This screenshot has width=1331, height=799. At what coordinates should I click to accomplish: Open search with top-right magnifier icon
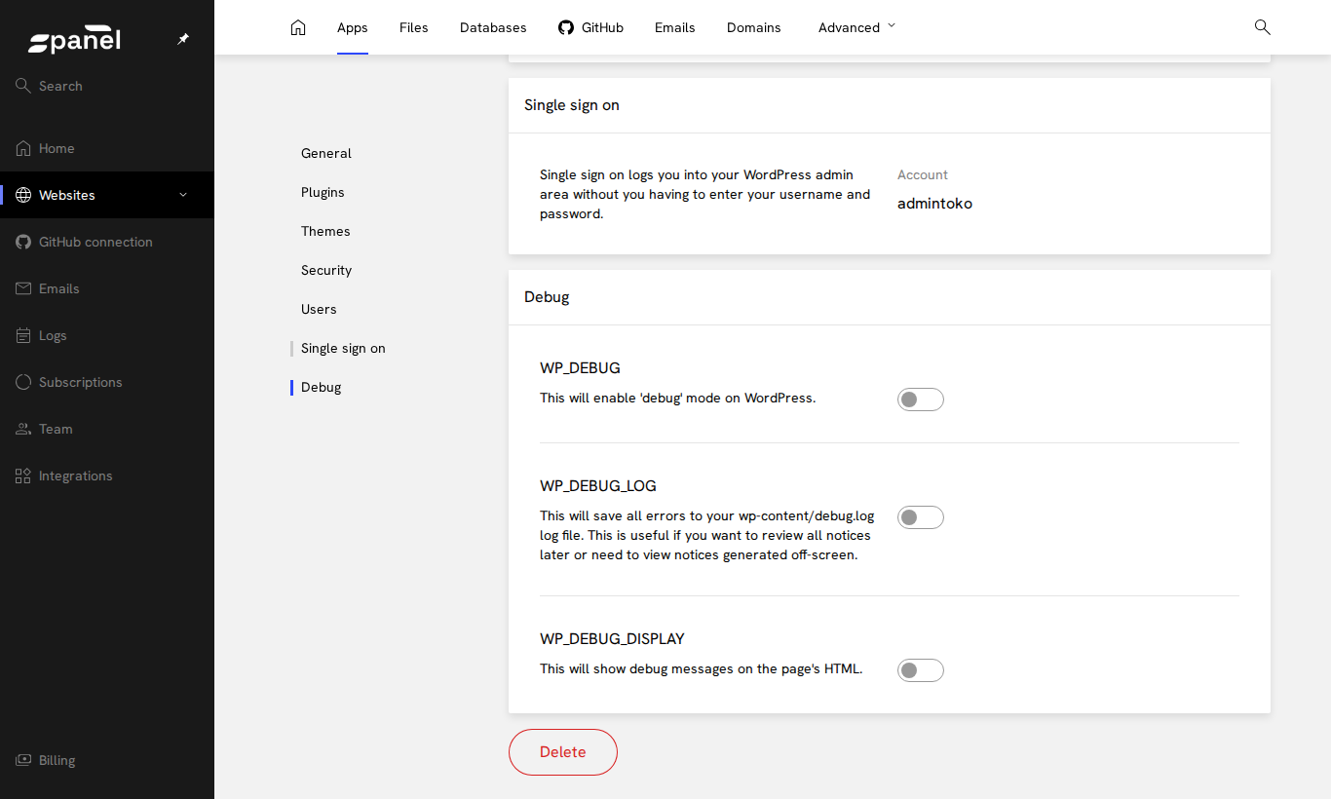click(x=1262, y=27)
